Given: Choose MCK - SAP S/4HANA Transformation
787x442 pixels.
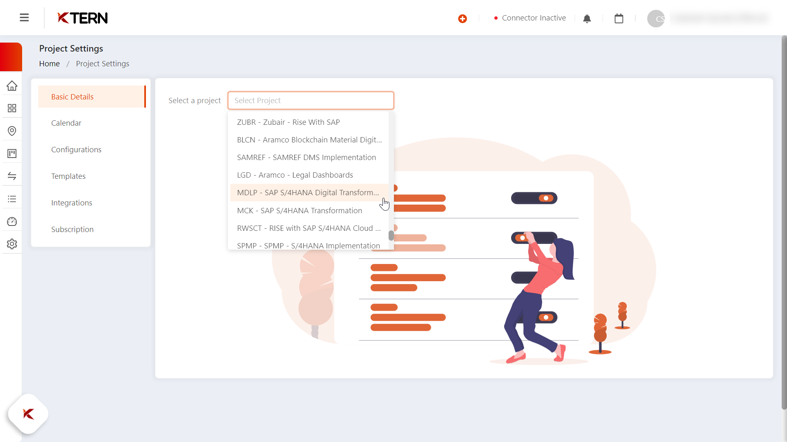Looking at the screenshot, I should point(309,210).
